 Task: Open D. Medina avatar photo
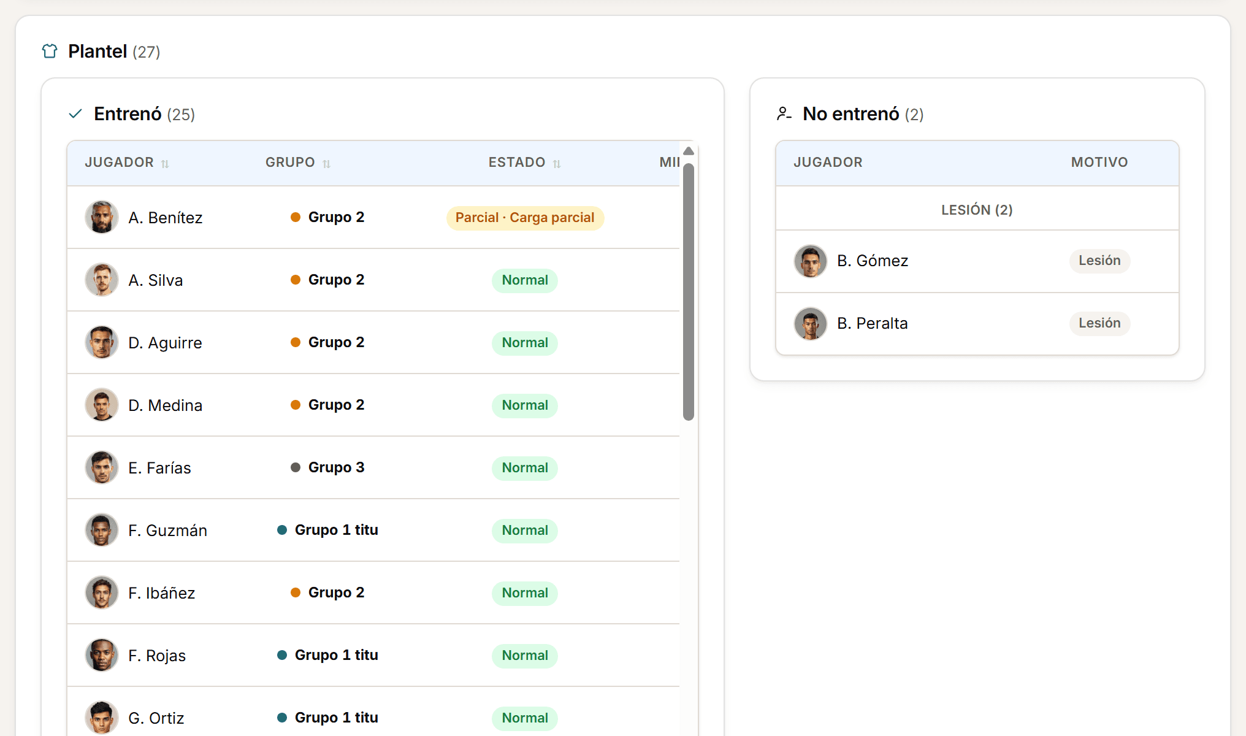click(x=102, y=405)
